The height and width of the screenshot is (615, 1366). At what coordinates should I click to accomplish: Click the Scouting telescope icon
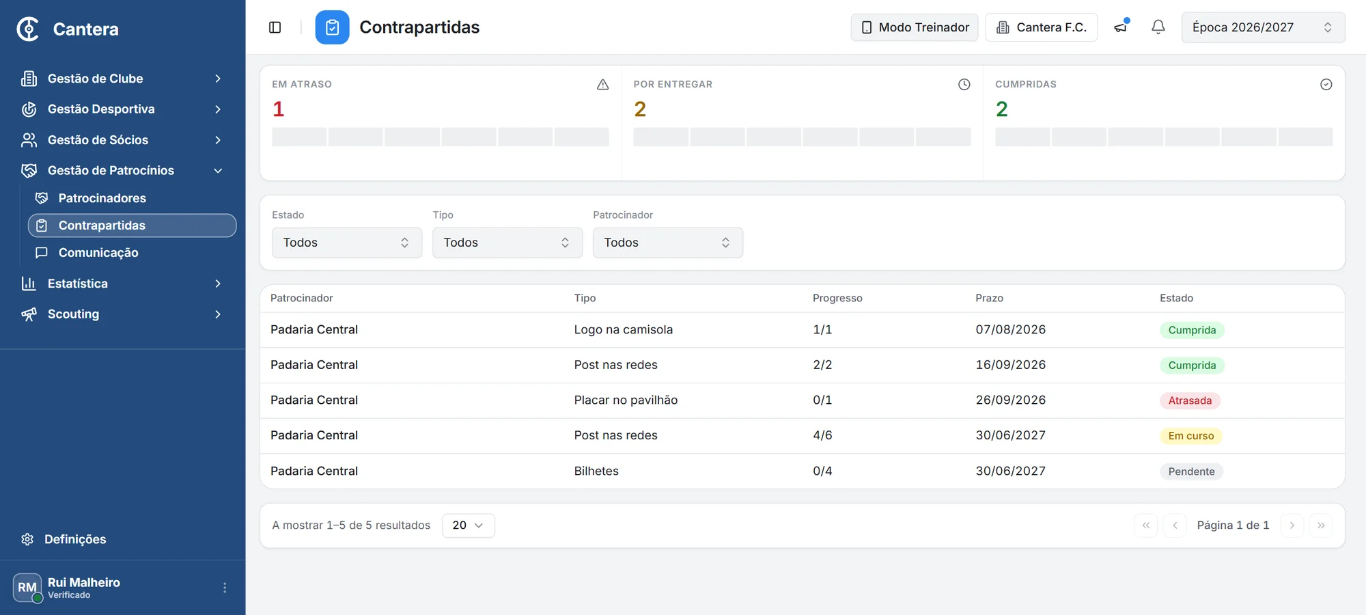click(x=29, y=314)
